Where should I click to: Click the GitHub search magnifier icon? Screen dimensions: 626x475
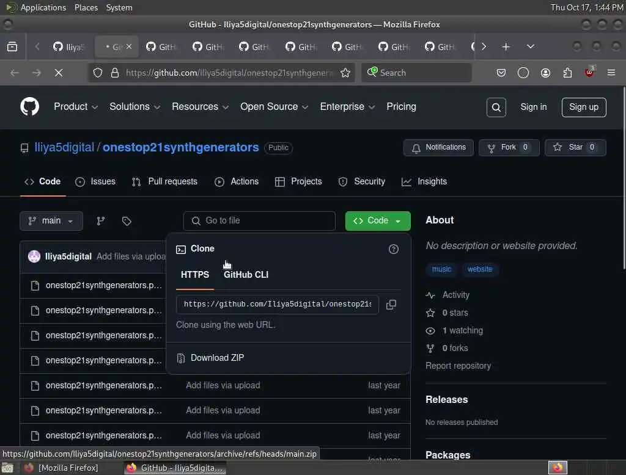(496, 107)
